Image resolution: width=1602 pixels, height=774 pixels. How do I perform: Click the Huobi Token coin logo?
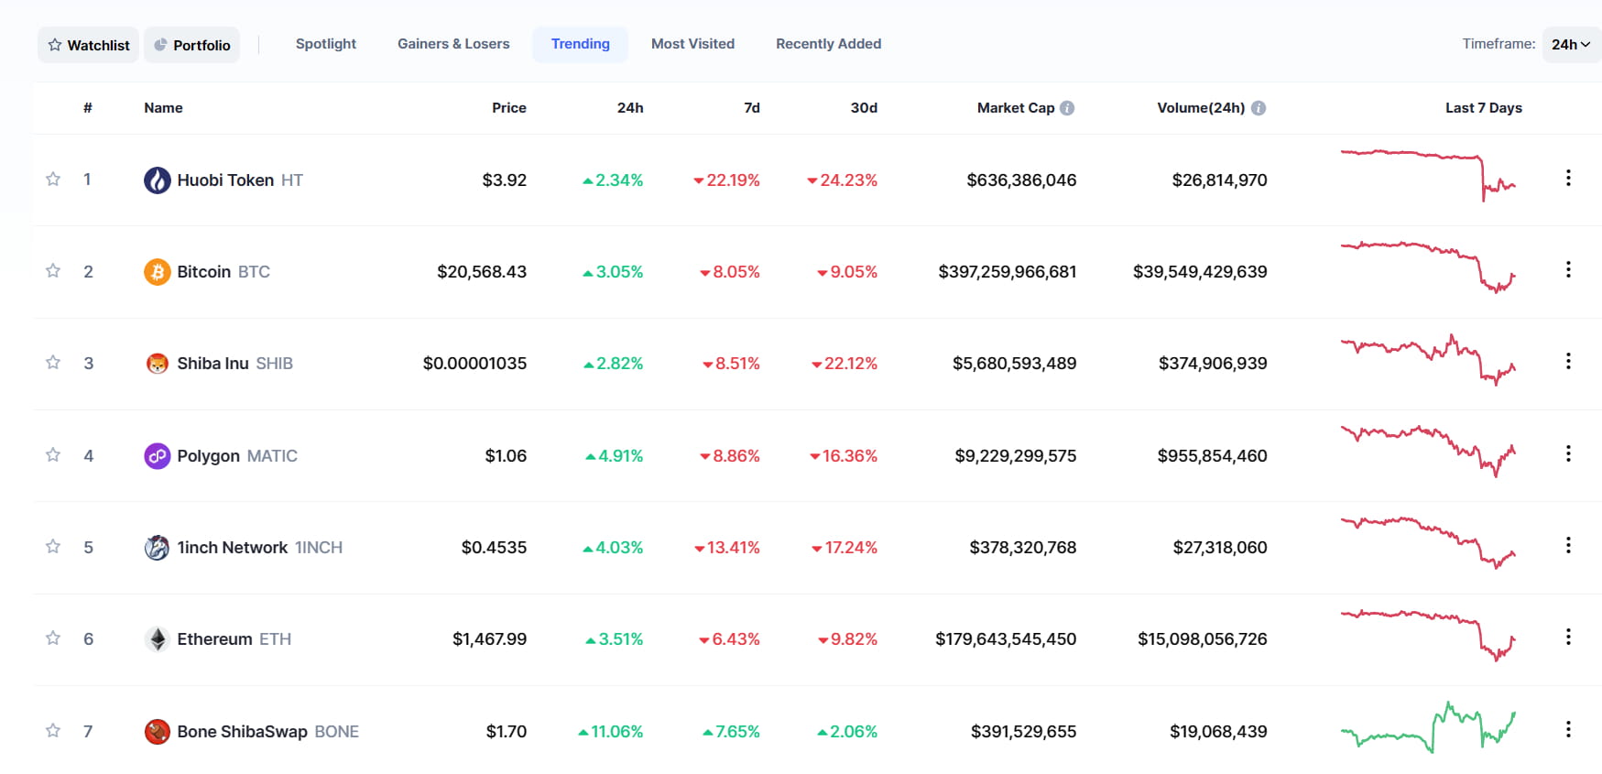[158, 180]
